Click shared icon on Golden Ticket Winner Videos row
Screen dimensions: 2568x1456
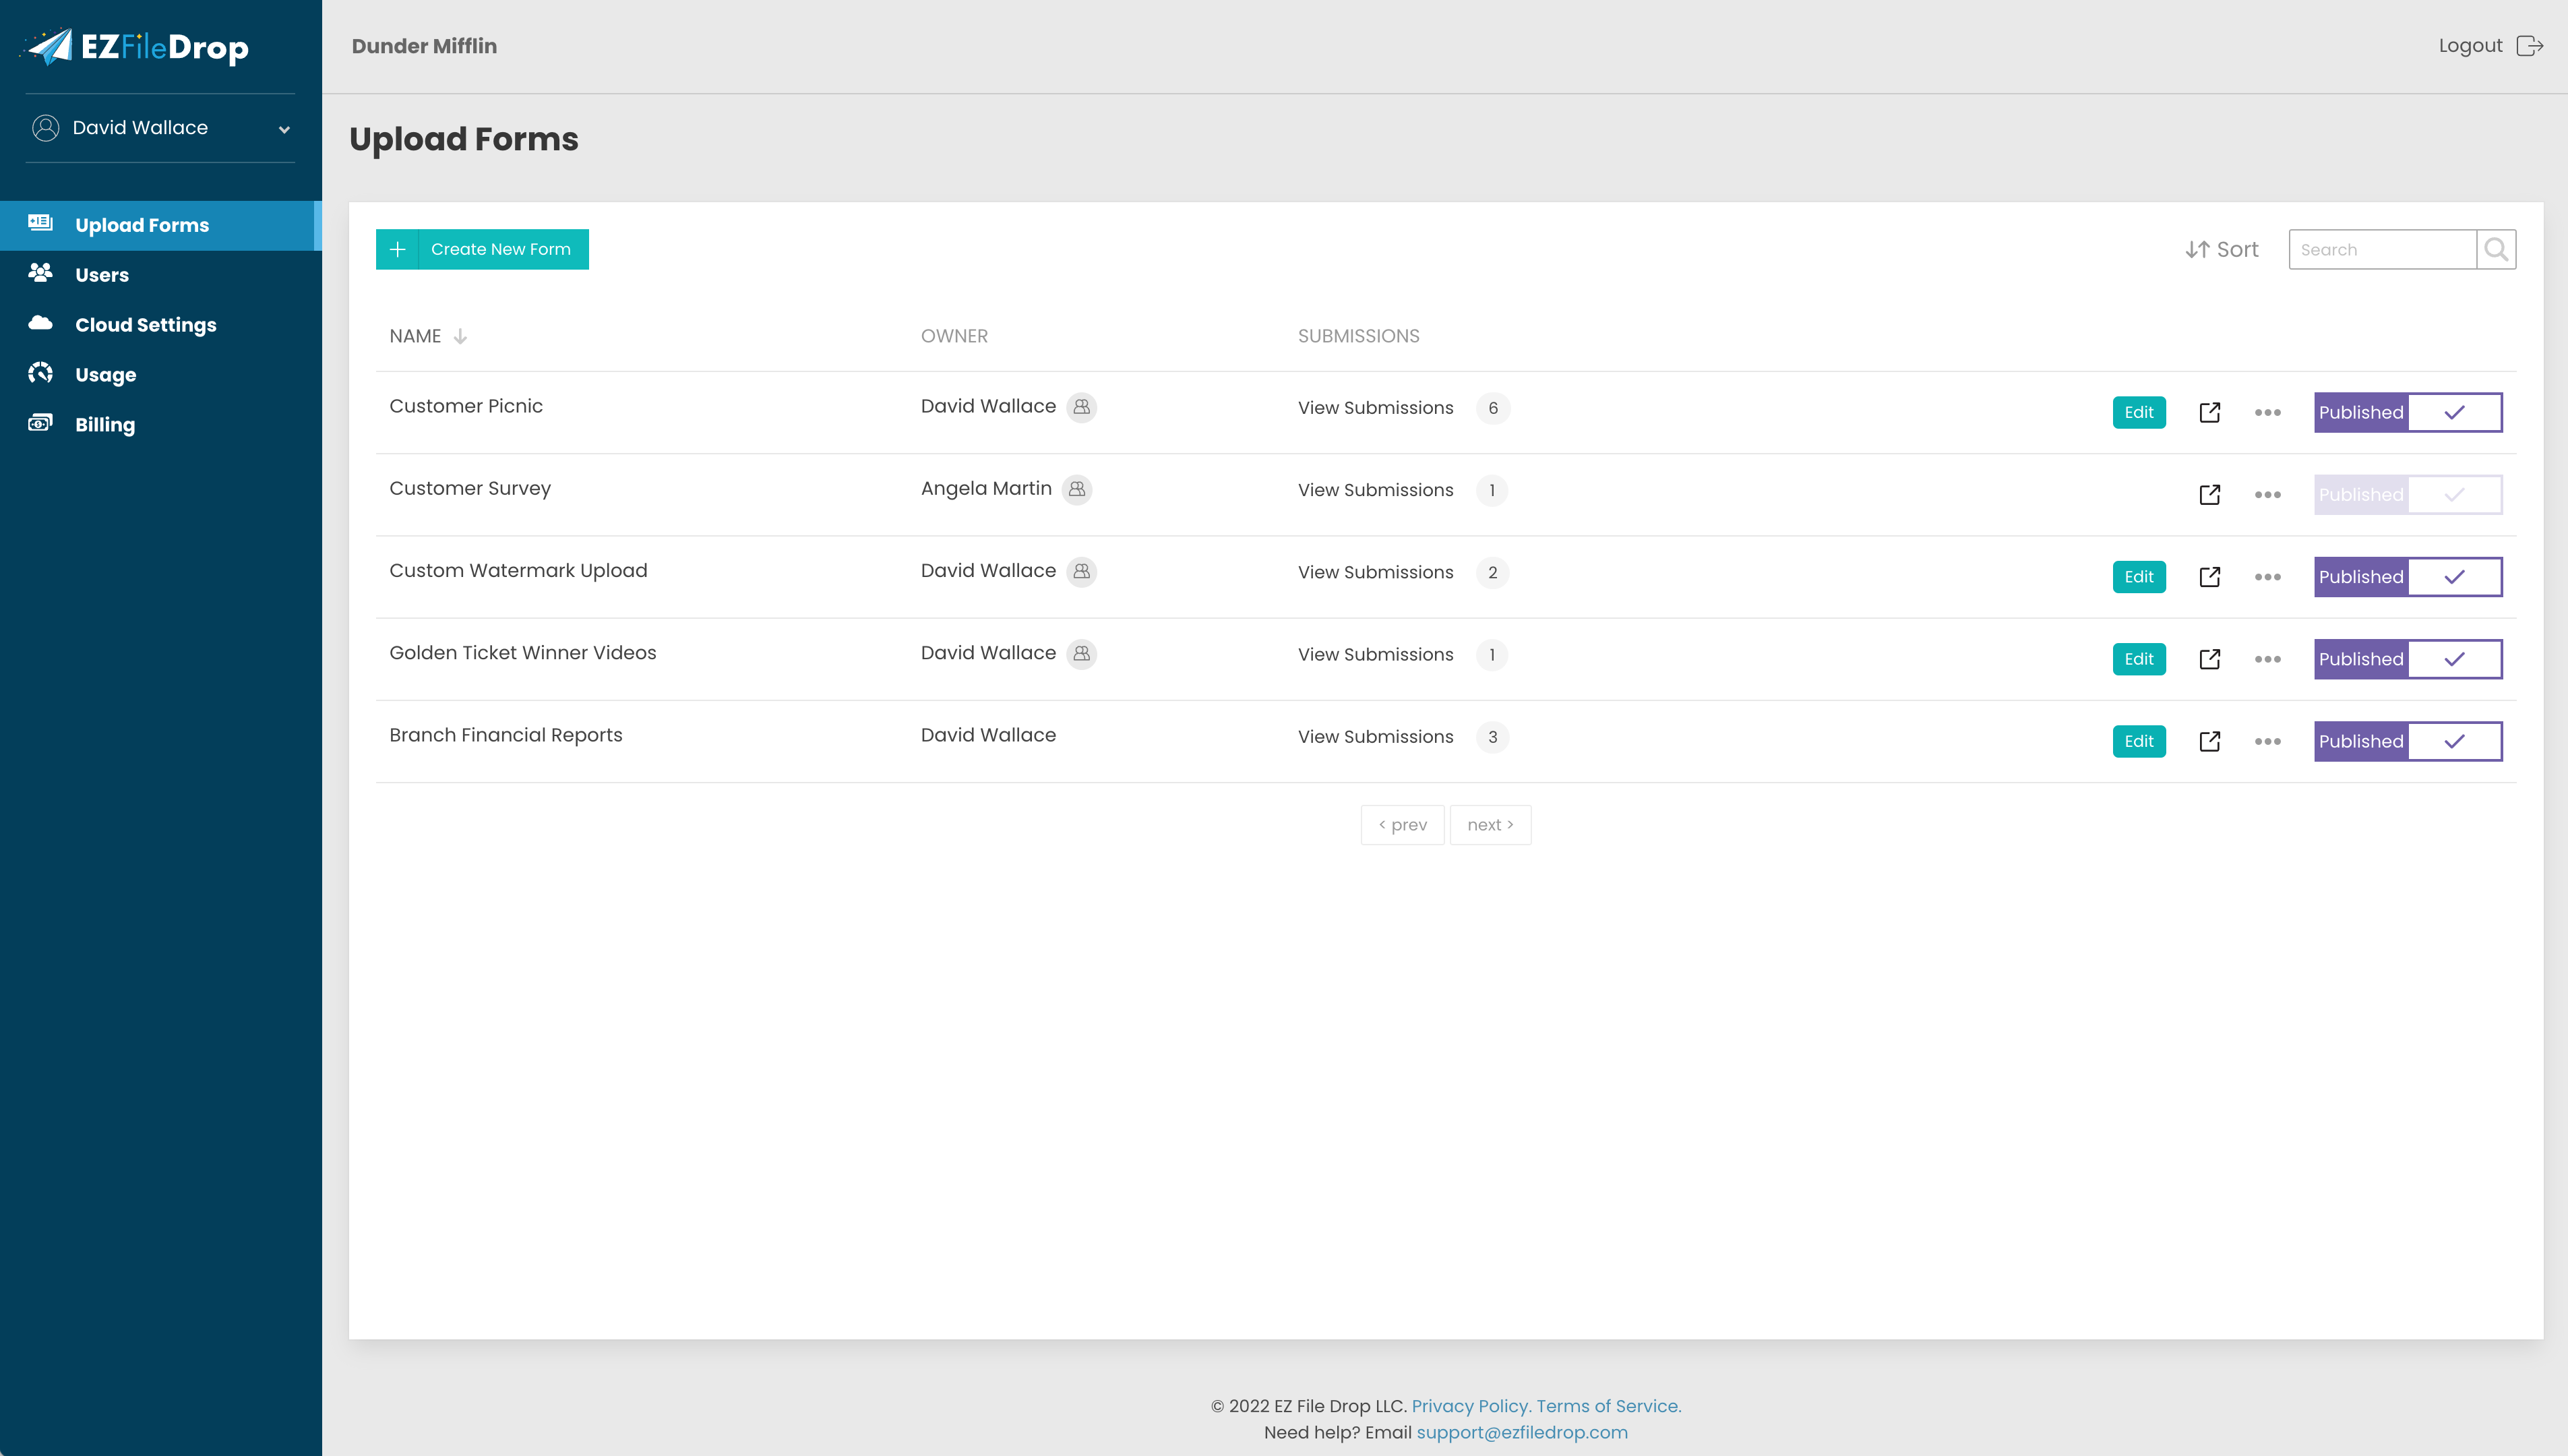pos(1080,653)
